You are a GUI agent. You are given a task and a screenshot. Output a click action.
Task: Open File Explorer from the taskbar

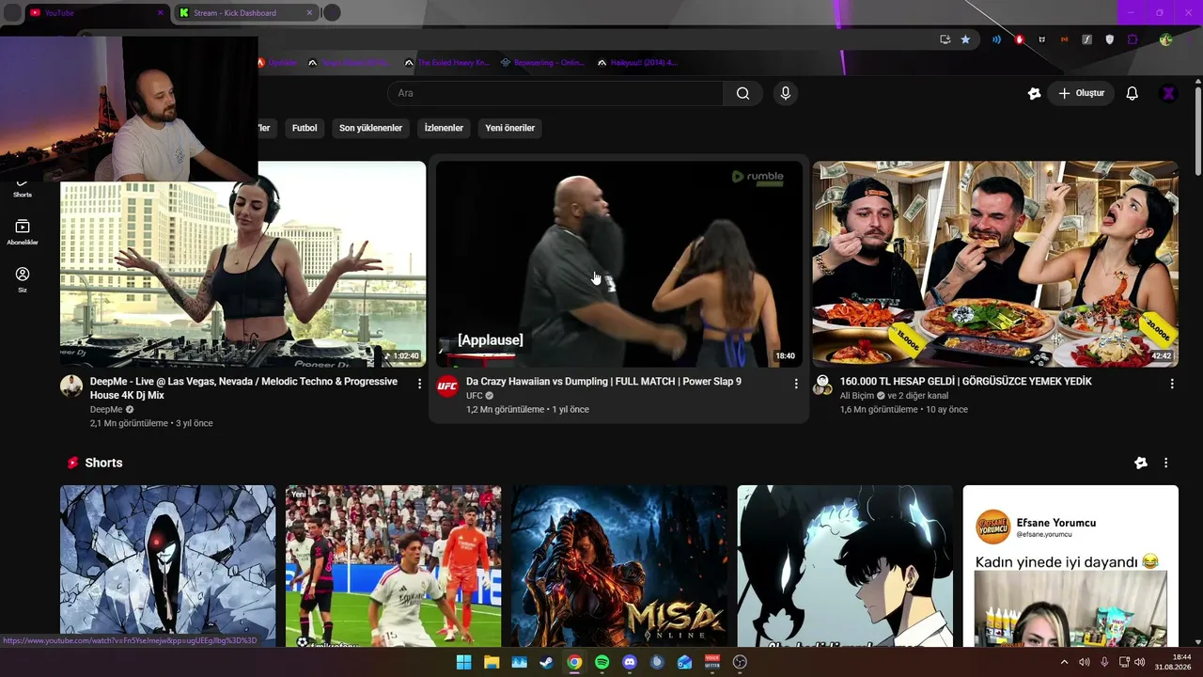pyautogui.click(x=492, y=662)
